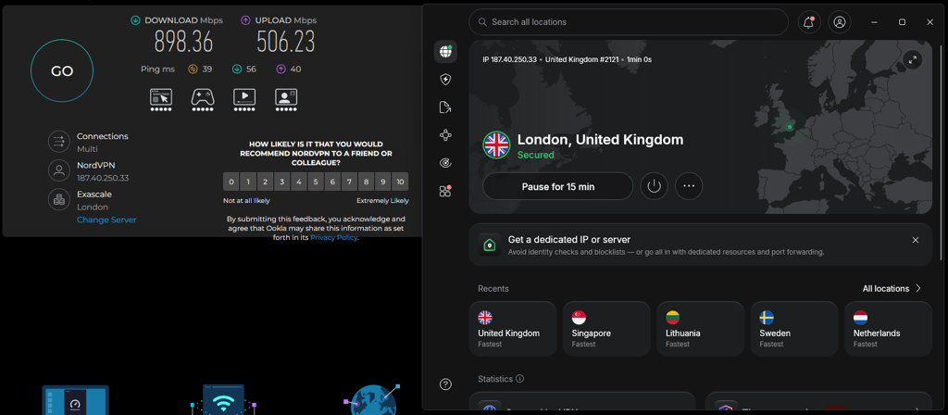Click the download arrow icon

(x=135, y=20)
